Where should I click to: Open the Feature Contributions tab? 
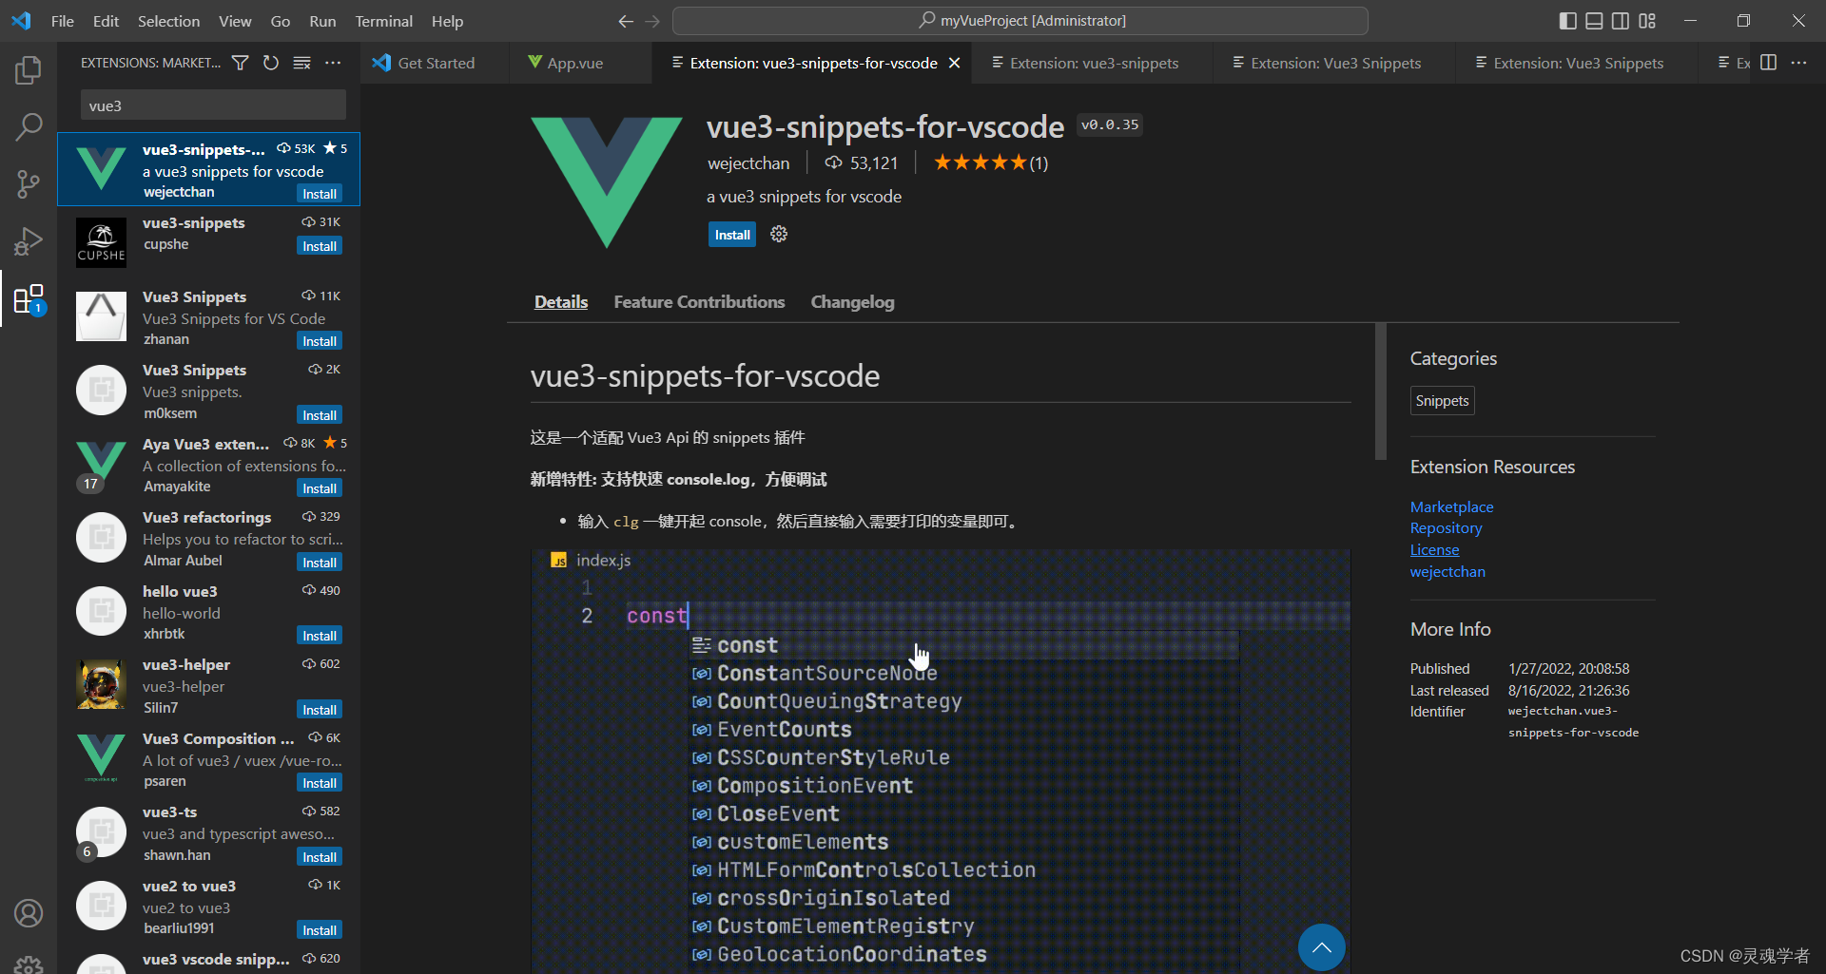(x=699, y=302)
